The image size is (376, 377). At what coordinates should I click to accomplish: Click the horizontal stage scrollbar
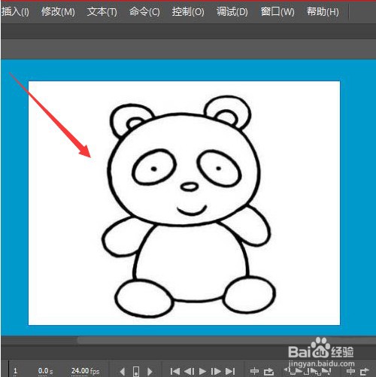coord(226,340)
